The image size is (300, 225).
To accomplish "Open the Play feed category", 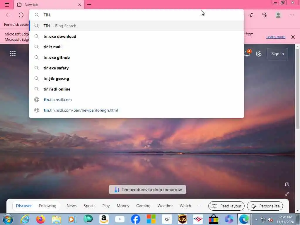I will [x=106, y=206].
